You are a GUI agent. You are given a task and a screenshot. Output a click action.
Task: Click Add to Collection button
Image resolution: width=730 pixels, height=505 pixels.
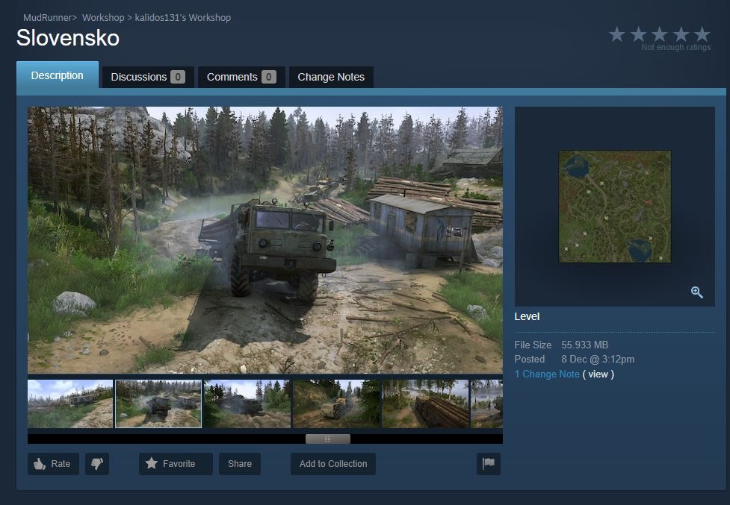(333, 464)
